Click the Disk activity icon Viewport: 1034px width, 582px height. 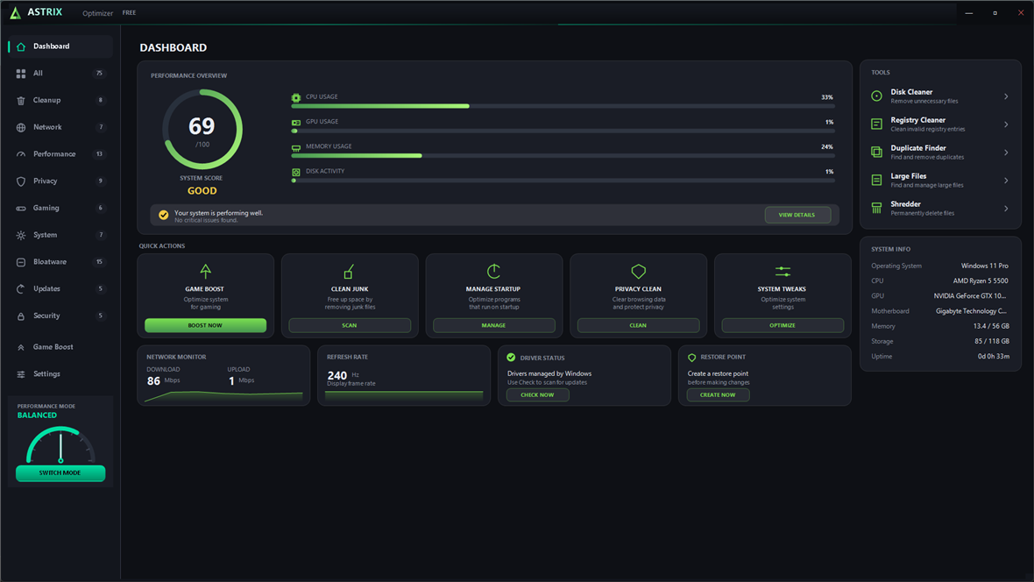[296, 172]
